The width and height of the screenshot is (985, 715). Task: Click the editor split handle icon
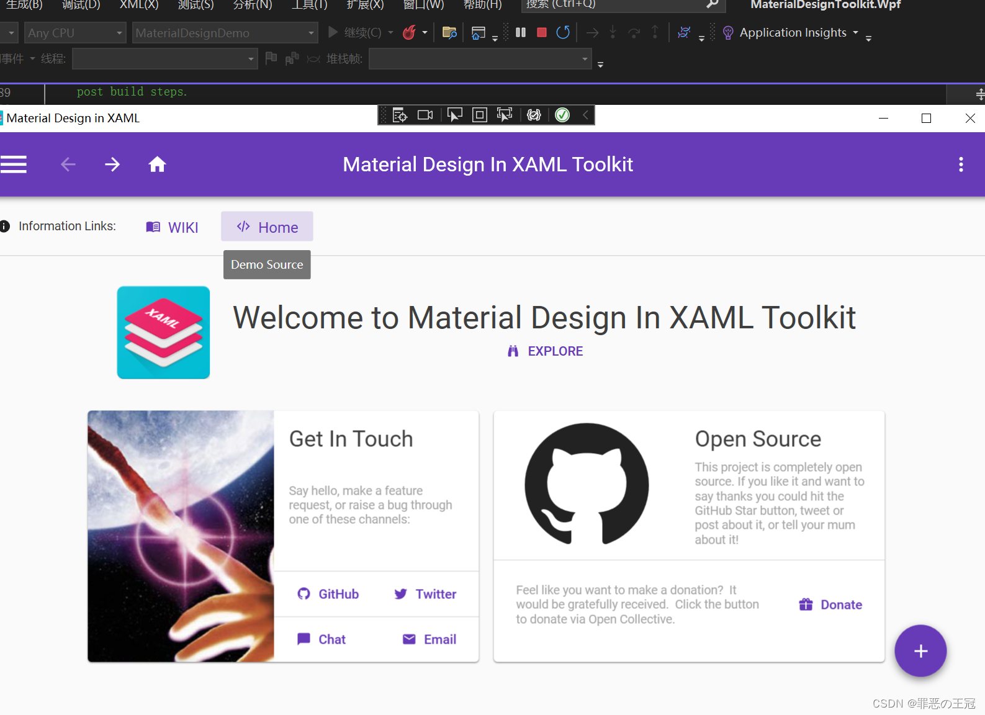pos(980,94)
